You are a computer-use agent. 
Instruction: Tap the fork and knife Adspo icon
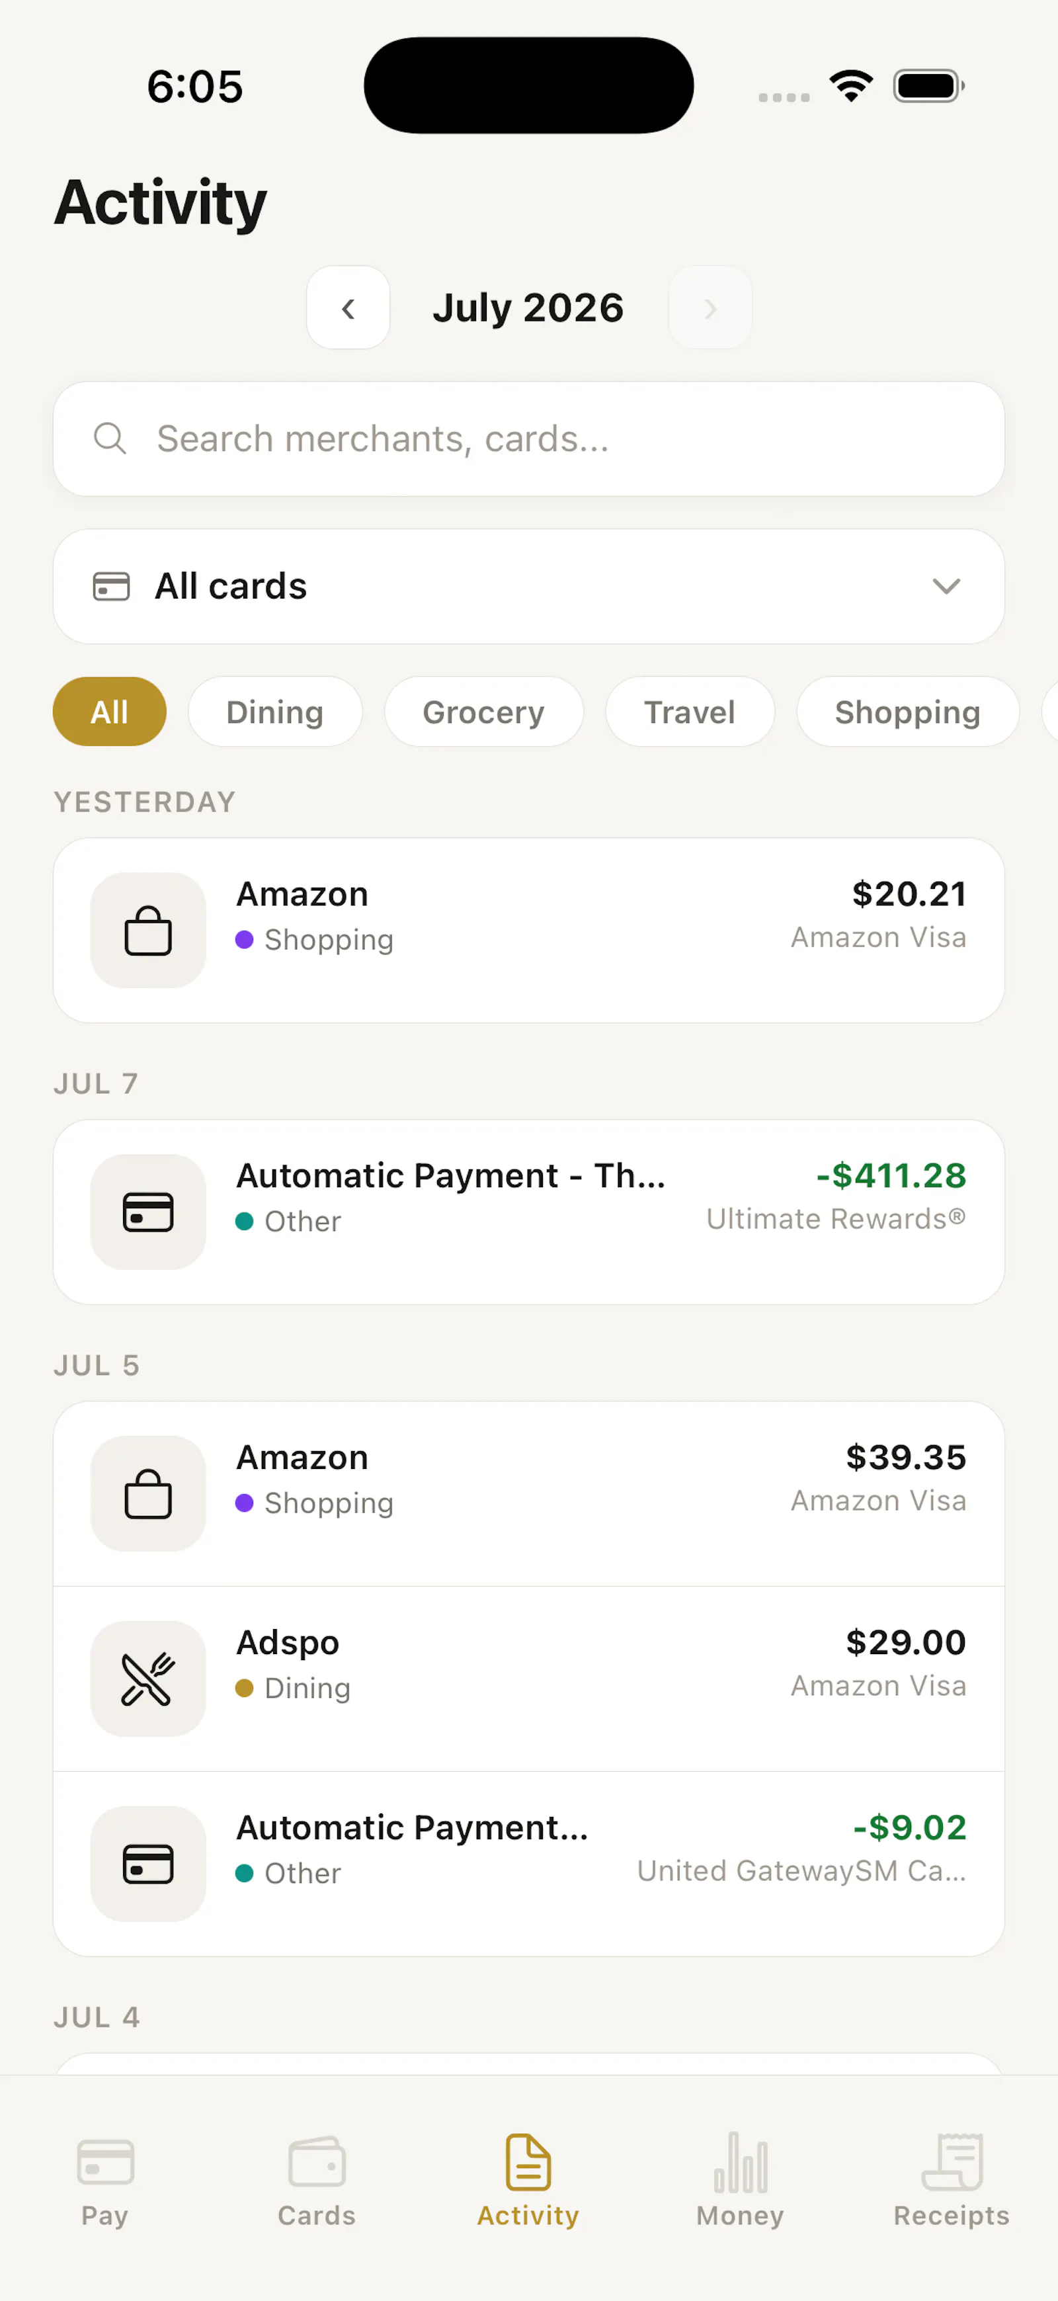[148, 1679]
